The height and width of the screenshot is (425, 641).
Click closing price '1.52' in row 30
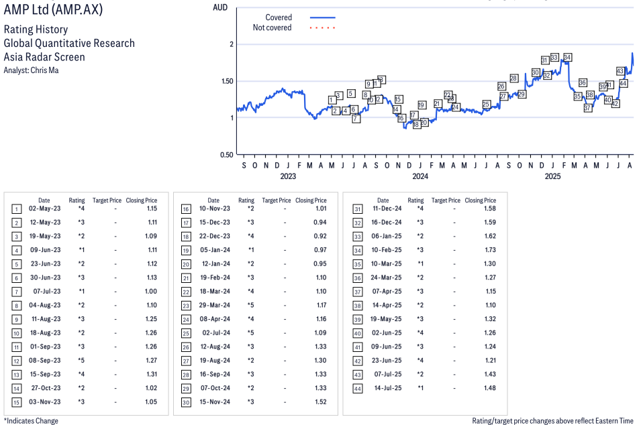click(x=321, y=402)
